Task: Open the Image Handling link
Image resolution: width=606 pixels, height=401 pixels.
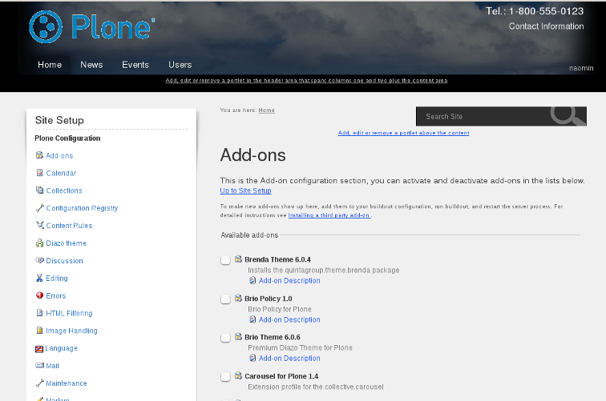Action: (71, 331)
